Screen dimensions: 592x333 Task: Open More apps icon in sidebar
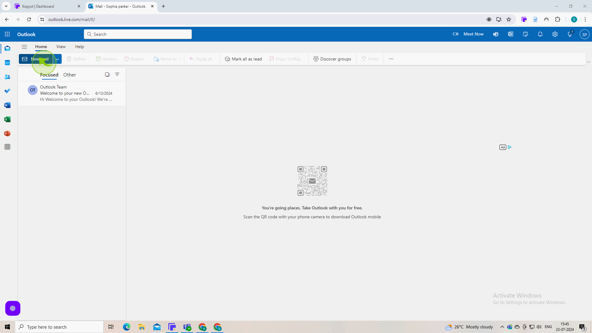point(7,147)
